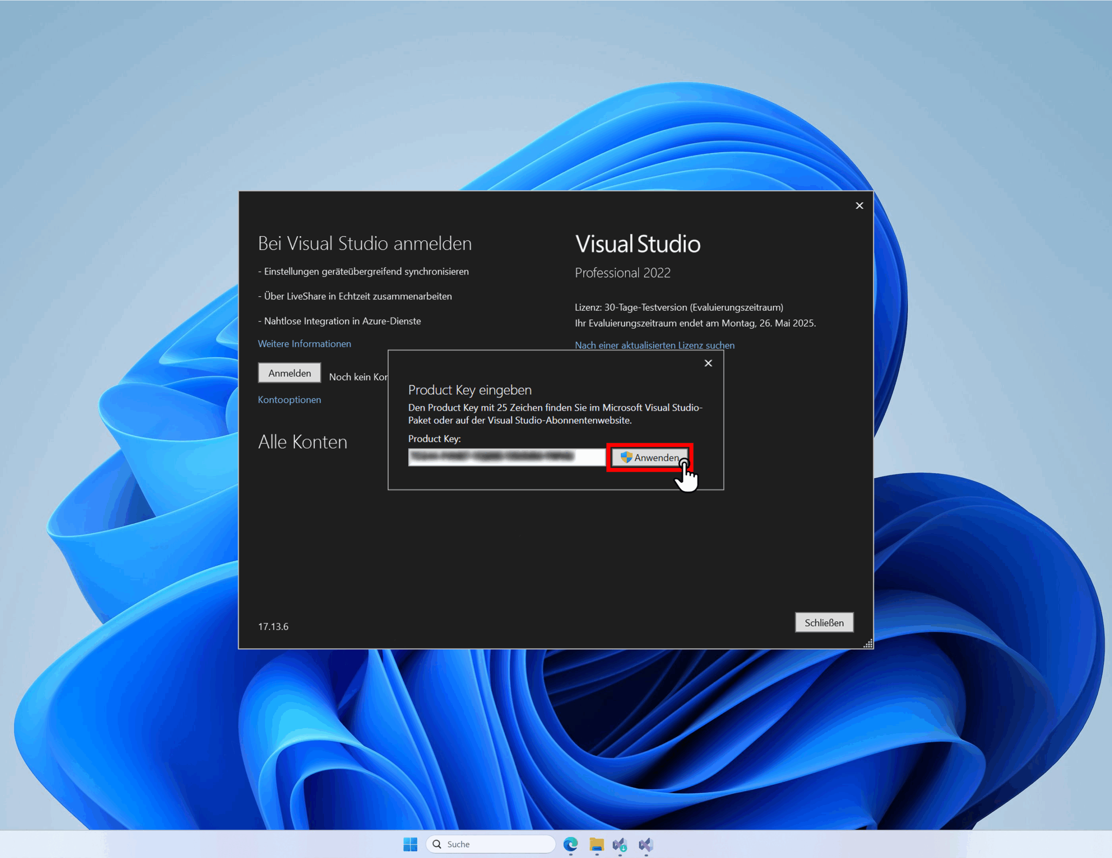Click the resize grip of the account window
Viewport: 1112px width, 858px height.
tap(868, 644)
